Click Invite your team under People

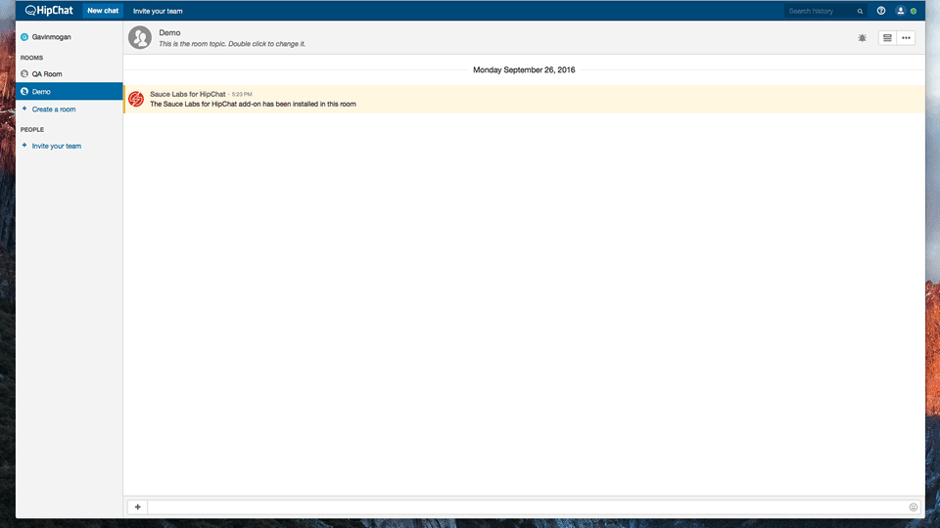57,146
